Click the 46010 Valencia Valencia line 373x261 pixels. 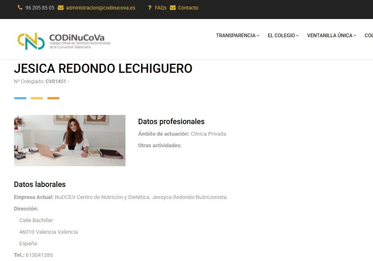pyautogui.click(x=48, y=232)
